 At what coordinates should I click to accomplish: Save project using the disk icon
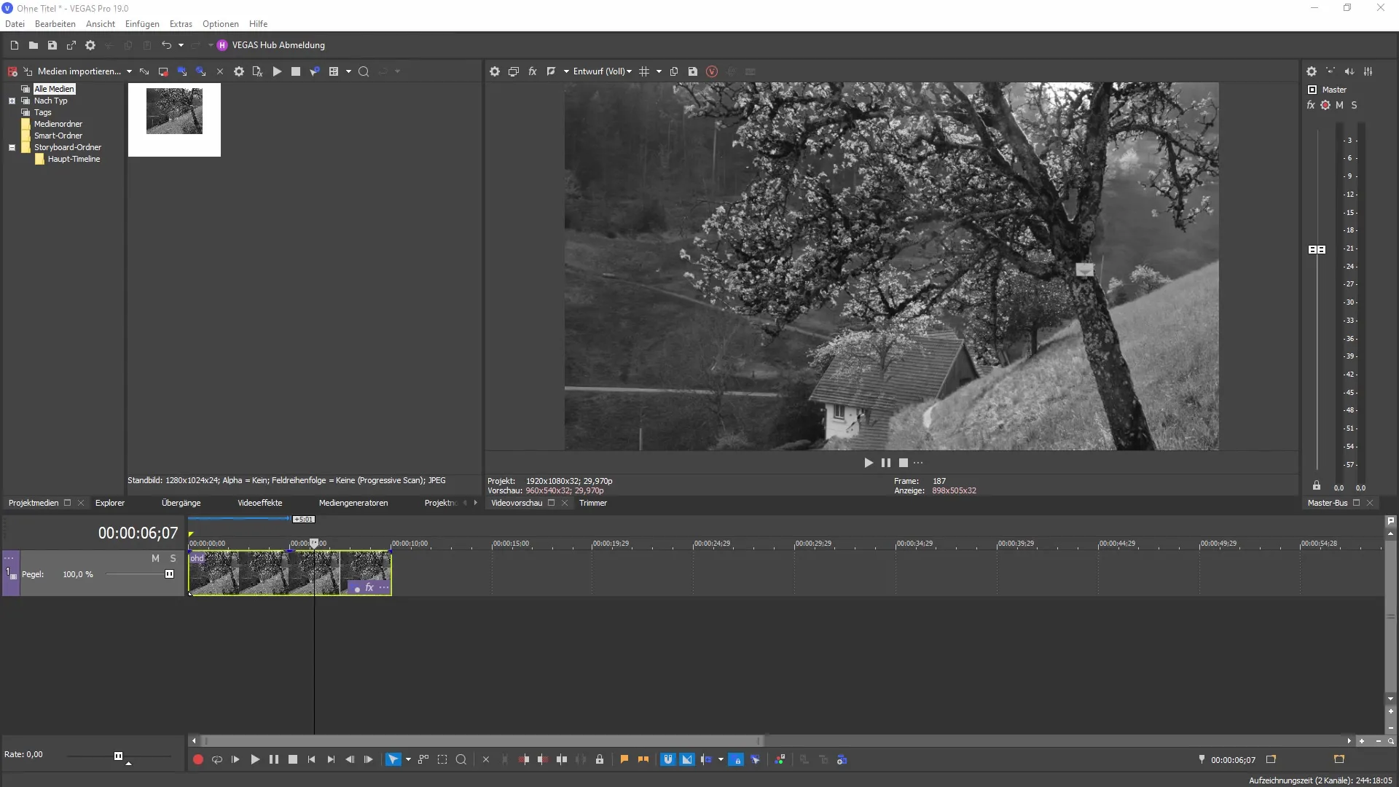pyautogui.click(x=52, y=45)
